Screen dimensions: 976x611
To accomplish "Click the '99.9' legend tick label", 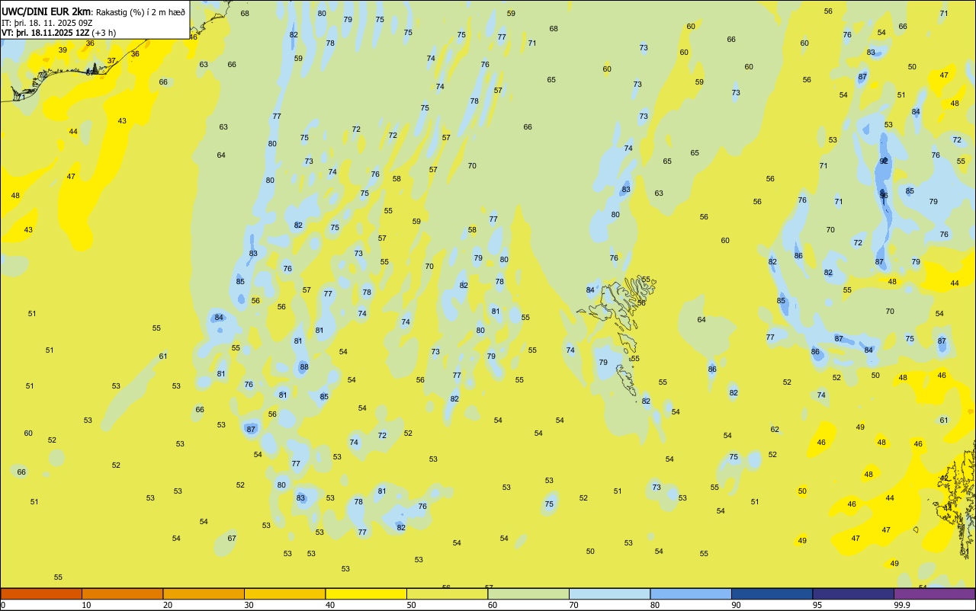I will point(902,605).
